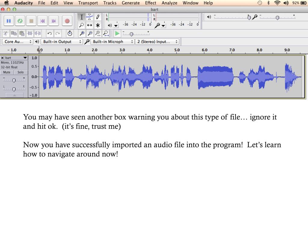Click the Redo arrow icon

[x=57, y=33]
